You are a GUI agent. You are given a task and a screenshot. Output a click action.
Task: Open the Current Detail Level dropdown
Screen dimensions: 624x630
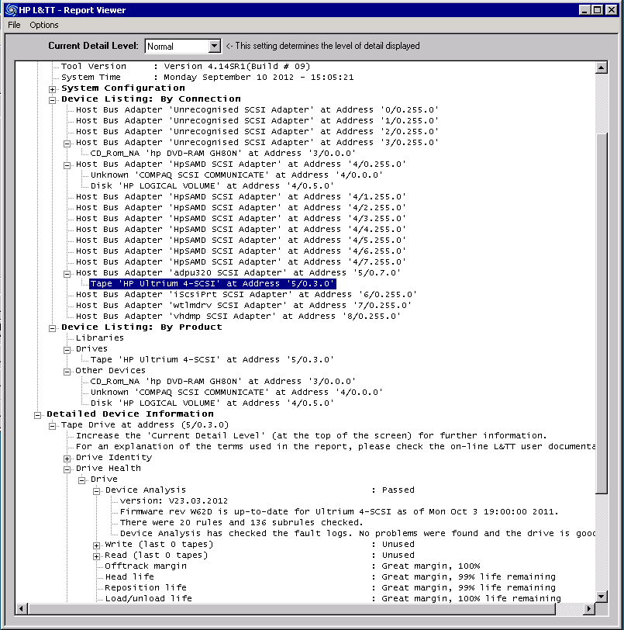pyautogui.click(x=215, y=47)
